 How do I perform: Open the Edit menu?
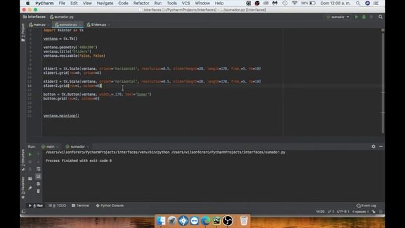tap(74, 3)
